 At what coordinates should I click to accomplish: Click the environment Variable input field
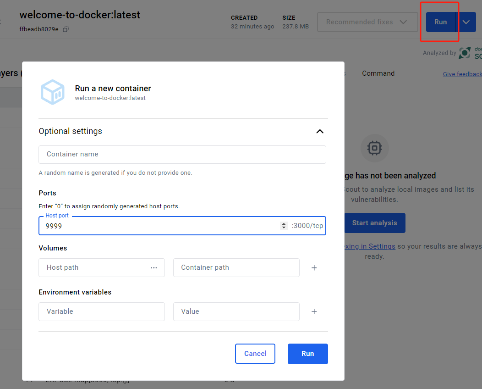102,311
